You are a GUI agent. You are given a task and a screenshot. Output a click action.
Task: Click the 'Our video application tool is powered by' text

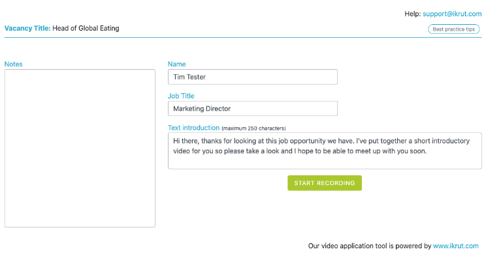(370, 246)
